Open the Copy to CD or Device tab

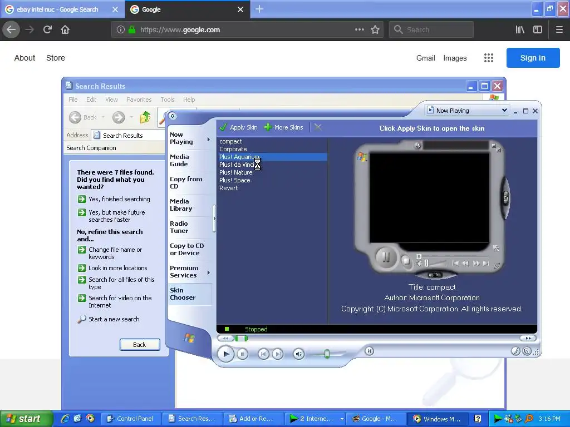point(186,250)
